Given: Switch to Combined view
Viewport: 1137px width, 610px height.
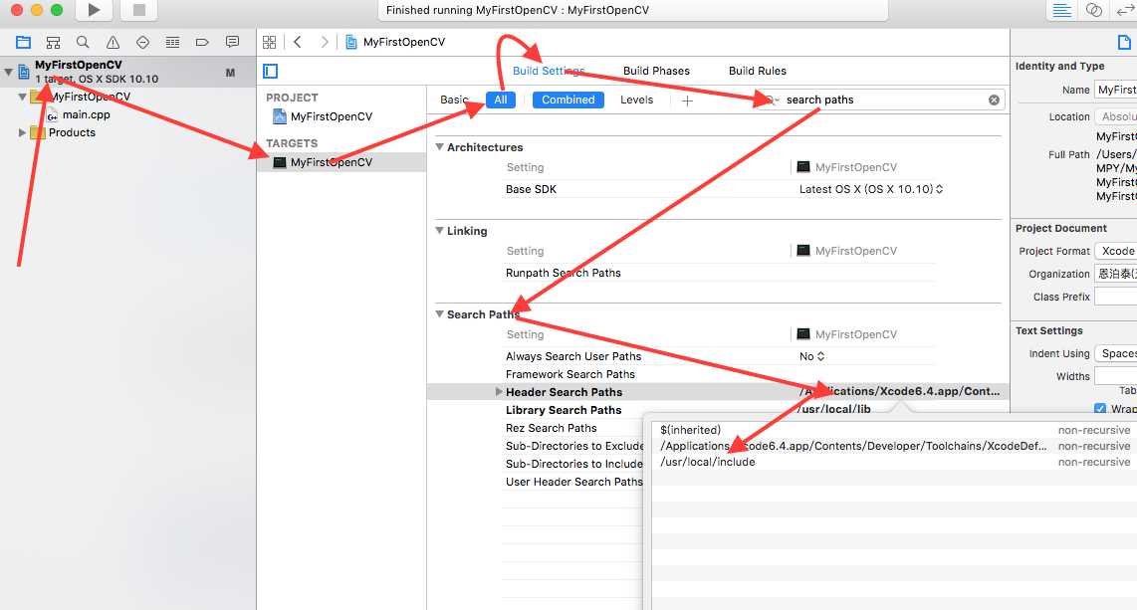Looking at the screenshot, I should (x=568, y=100).
